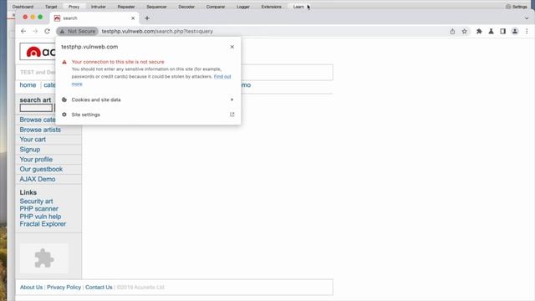The height and width of the screenshot is (301, 535).
Task: Close the site info popup
Action: [232, 47]
